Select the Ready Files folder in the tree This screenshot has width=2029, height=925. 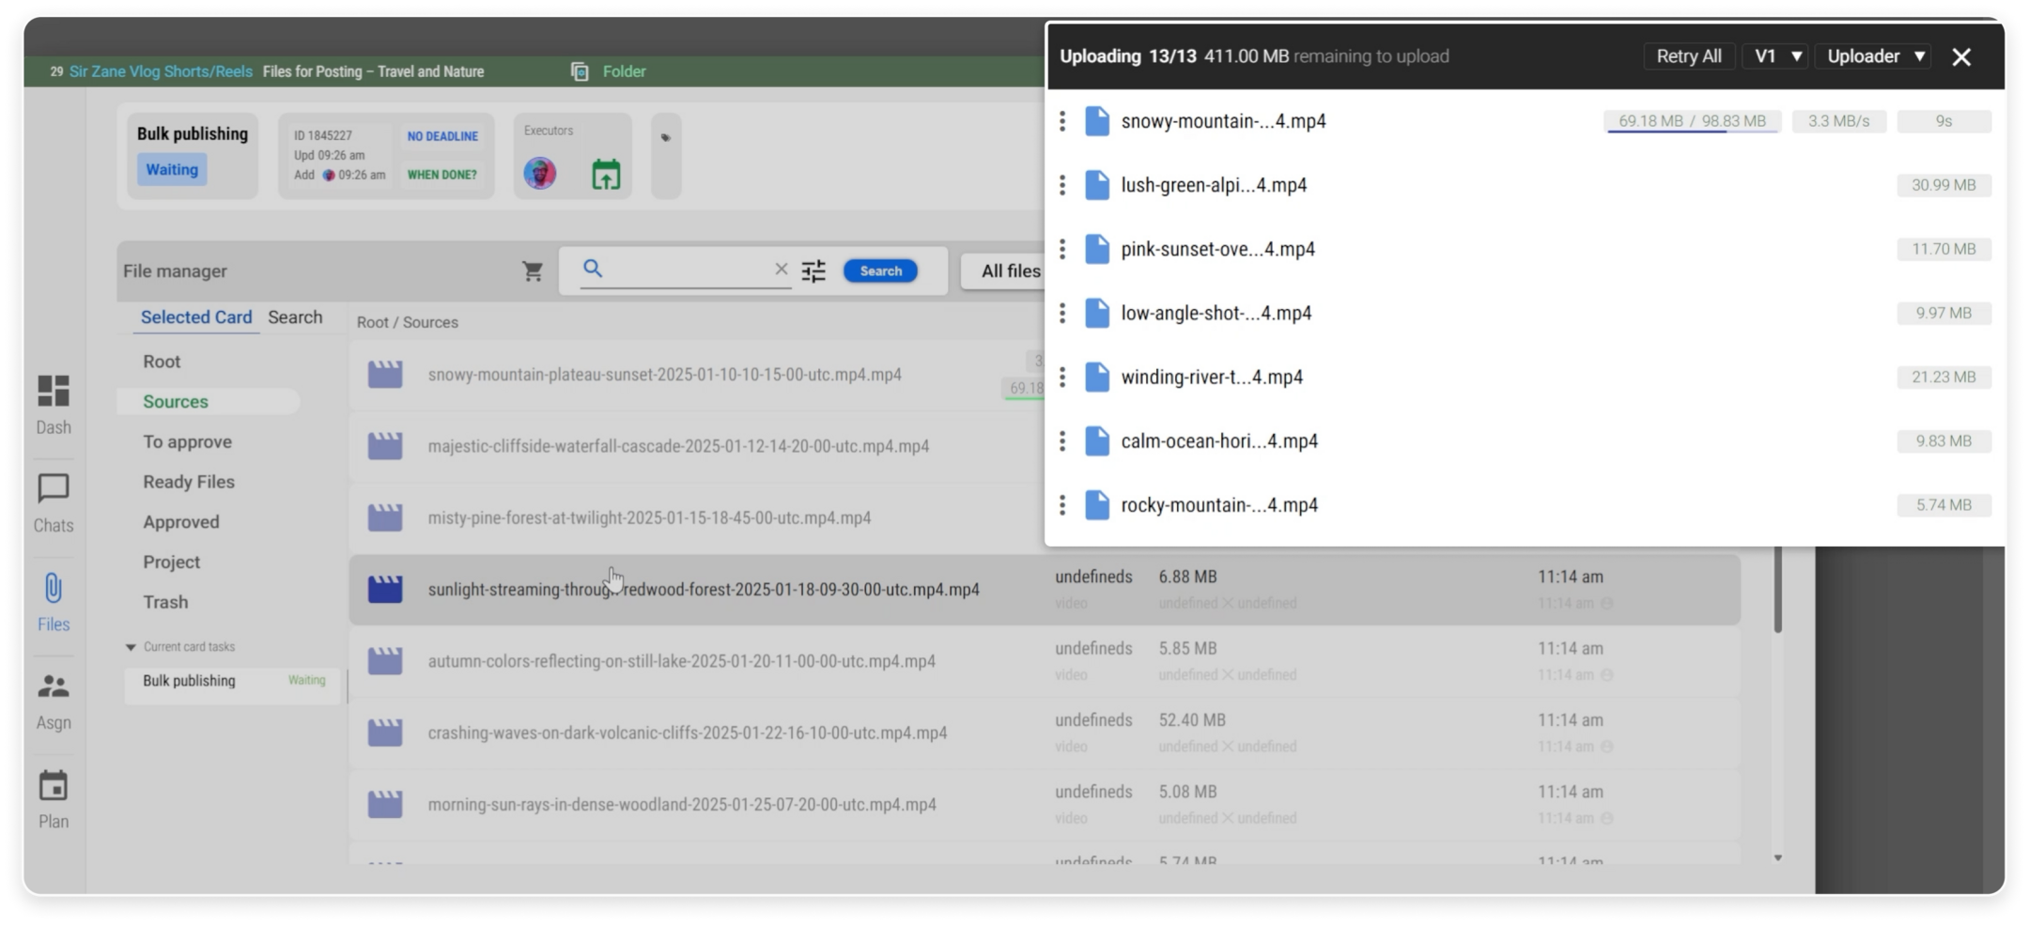(189, 482)
